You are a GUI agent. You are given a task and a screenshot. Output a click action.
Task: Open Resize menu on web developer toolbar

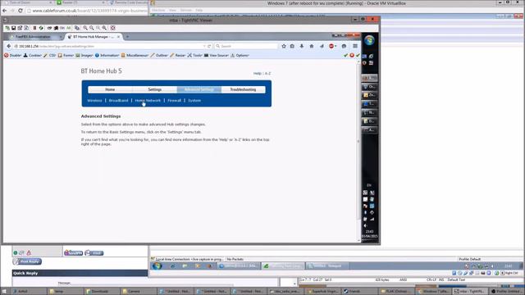click(177, 55)
